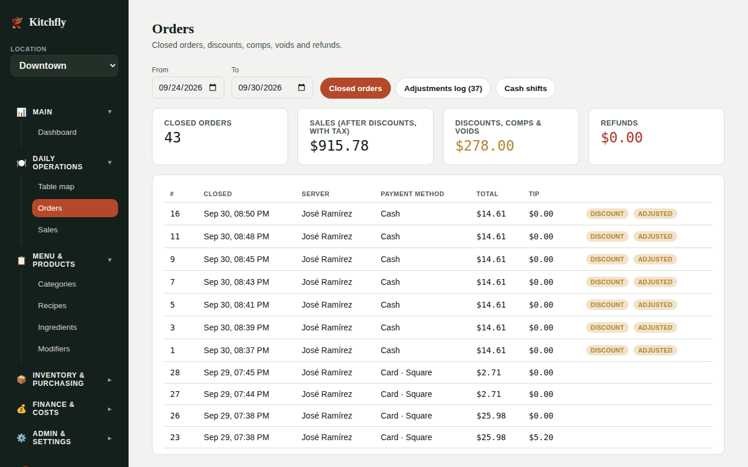Go to Dashboard in the sidebar

coord(75,133)
